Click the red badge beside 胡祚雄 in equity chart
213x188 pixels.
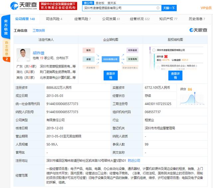click(x=166, y=57)
